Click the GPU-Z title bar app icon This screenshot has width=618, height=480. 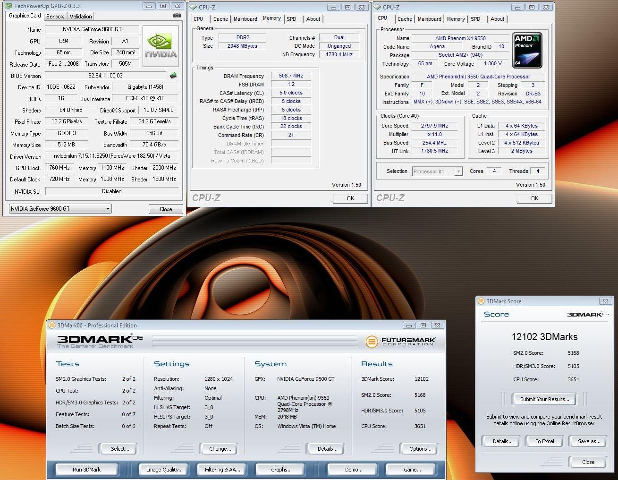[8, 6]
